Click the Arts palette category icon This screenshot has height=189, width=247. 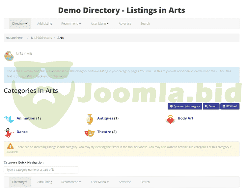pos(9,56)
